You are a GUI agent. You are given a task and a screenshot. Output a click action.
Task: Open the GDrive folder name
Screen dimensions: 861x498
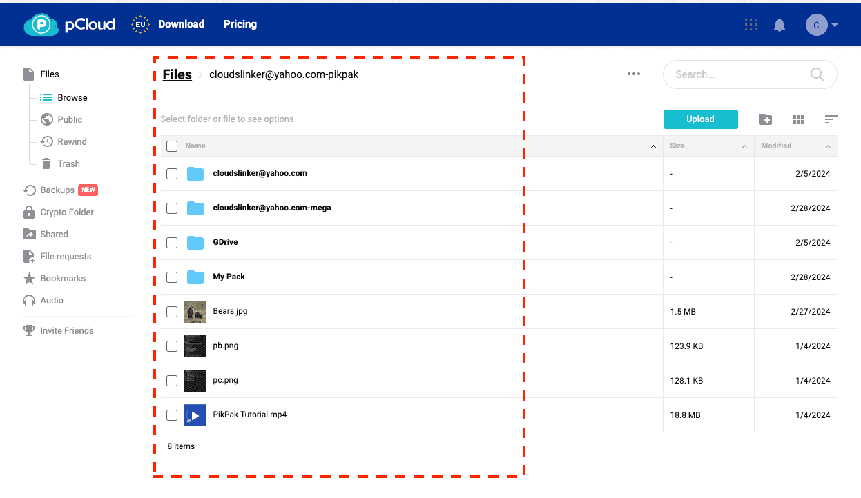[225, 242]
